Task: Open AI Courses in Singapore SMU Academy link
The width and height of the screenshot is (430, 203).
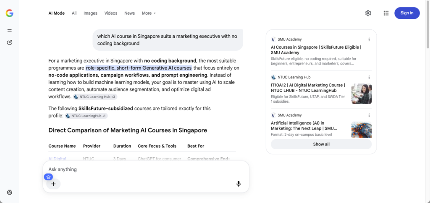Action: click(316, 50)
